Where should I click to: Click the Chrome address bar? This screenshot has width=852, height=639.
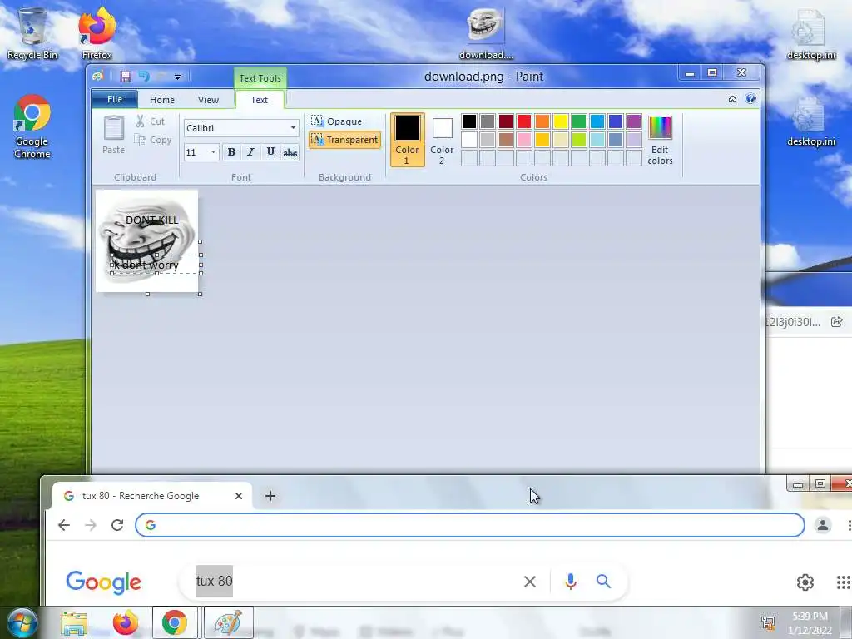click(470, 525)
